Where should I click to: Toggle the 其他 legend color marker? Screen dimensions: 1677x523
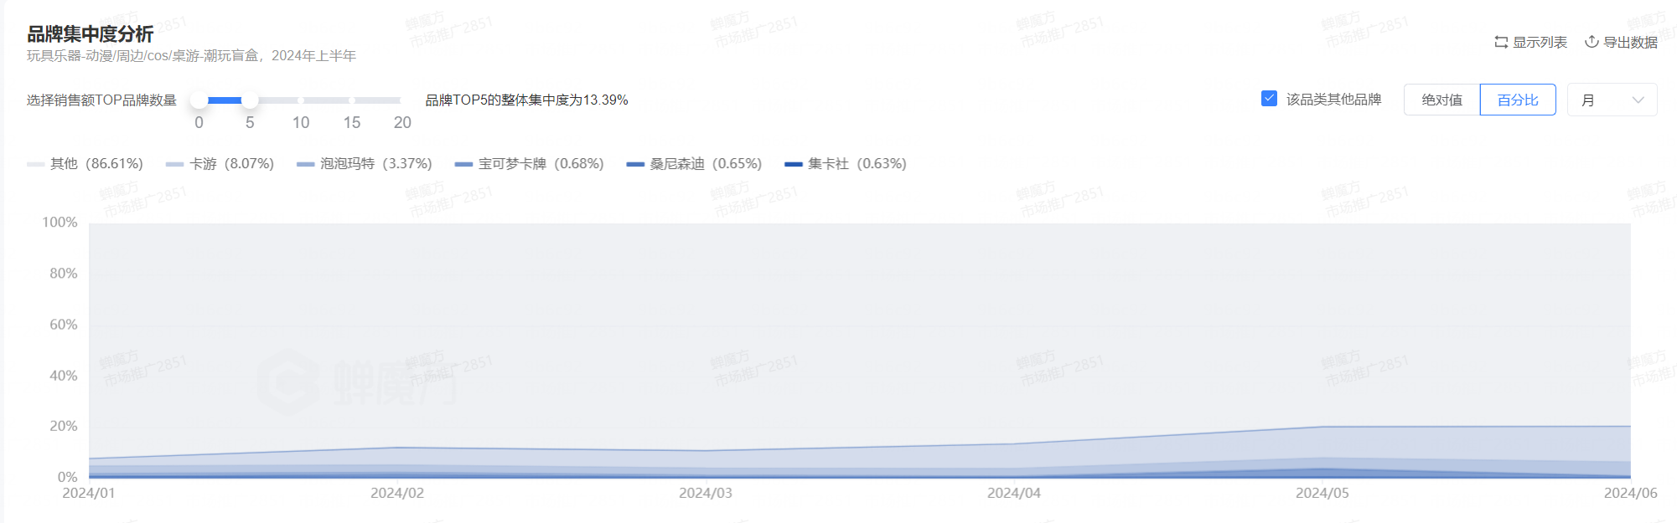[x=35, y=164]
